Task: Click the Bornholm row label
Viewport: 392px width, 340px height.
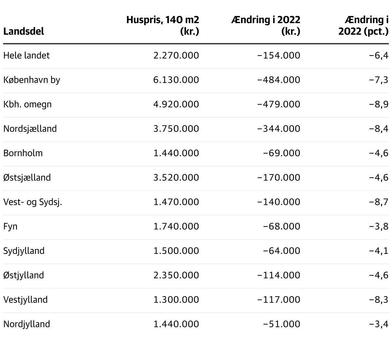Action: 23,153
